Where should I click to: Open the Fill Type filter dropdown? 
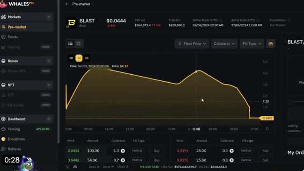(252, 43)
